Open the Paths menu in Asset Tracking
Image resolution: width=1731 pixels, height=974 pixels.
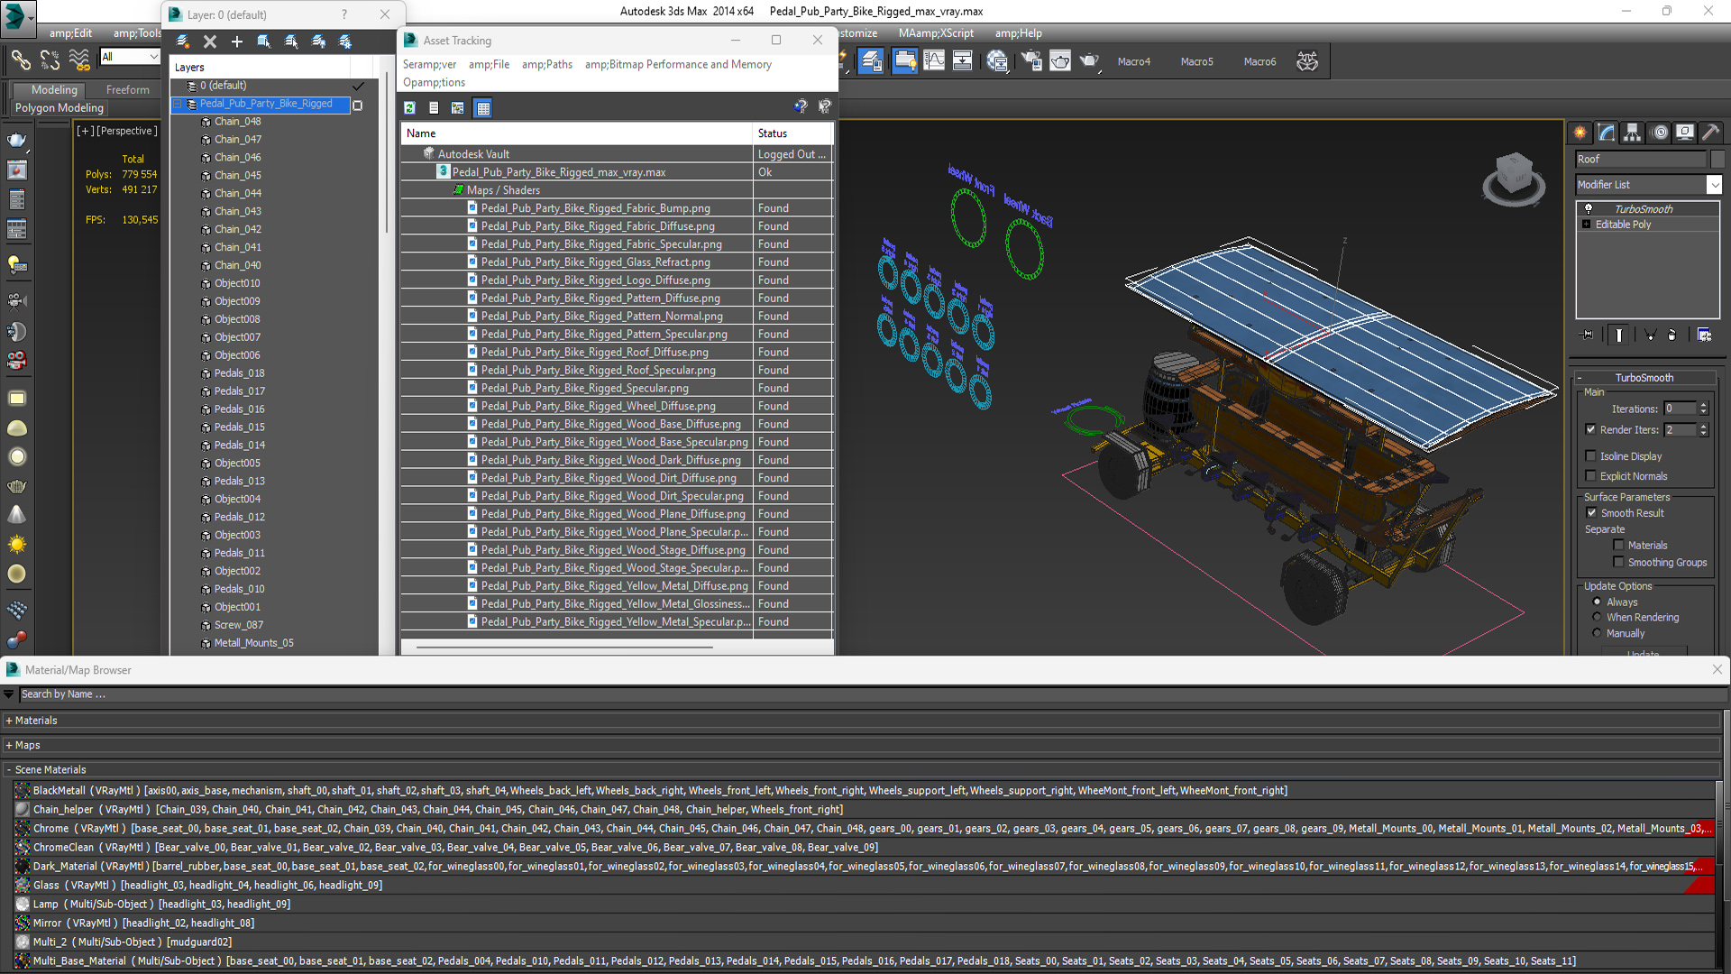click(x=546, y=64)
